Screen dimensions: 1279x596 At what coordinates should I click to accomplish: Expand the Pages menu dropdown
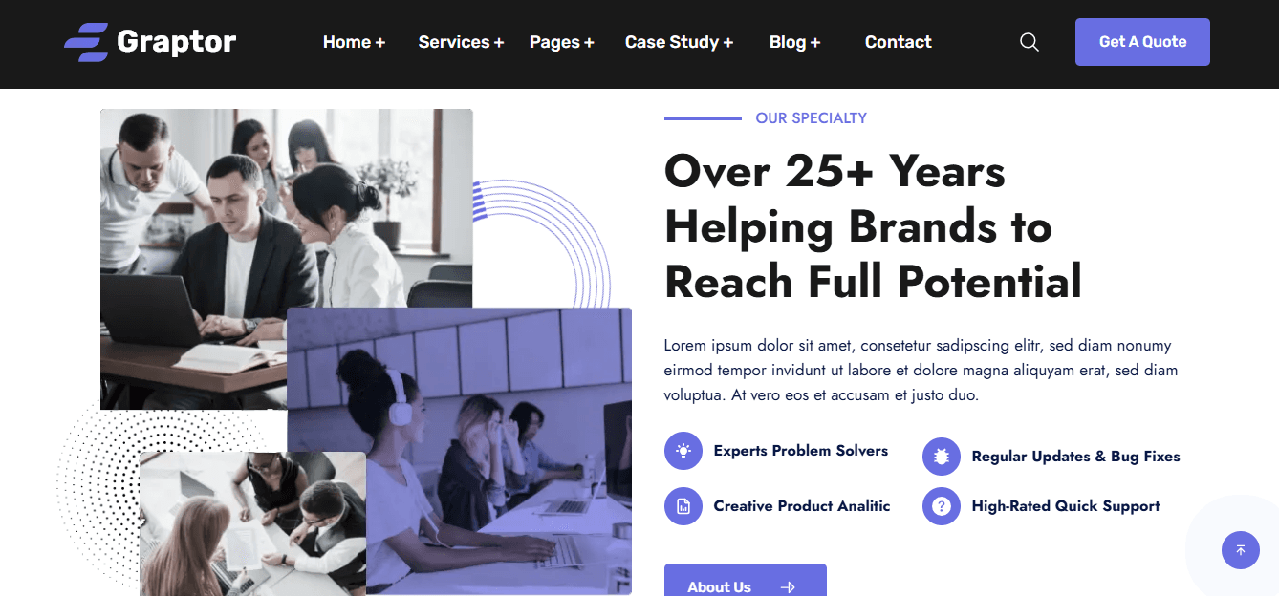coord(562,42)
